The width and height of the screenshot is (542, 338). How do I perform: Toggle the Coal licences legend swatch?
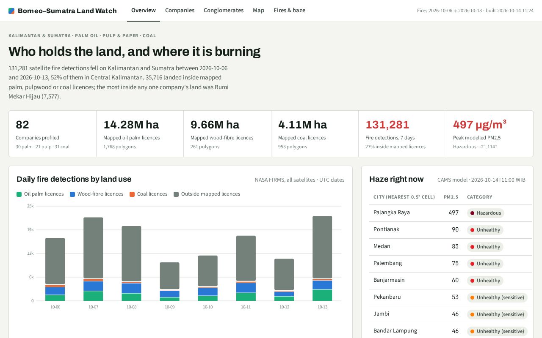(132, 194)
